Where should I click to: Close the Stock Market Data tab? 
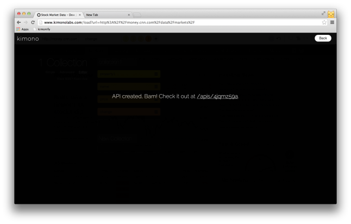pyautogui.click(x=80, y=15)
